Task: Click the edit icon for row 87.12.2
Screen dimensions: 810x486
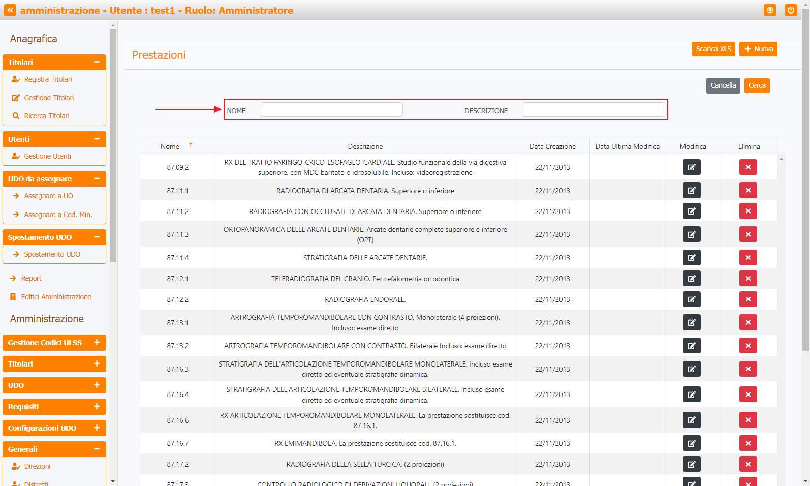Action: 691,299
